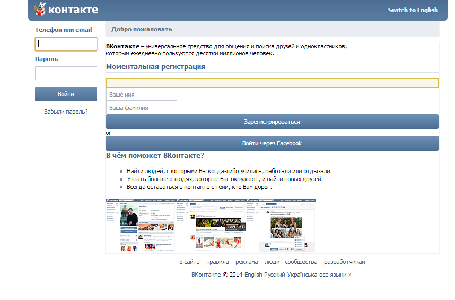Screen dimensions: 455x300
Task: Click the Ваша фамилия input
Action: point(141,108)
